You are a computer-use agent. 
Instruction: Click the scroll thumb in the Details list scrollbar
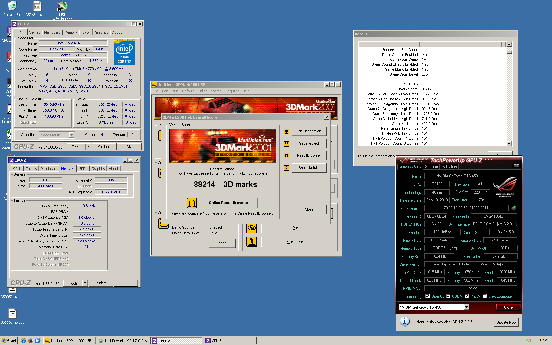pos(509,52)
